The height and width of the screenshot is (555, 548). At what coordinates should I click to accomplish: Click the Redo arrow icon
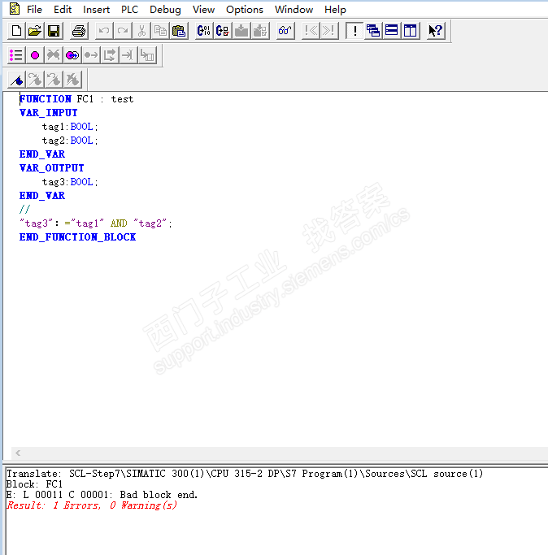[x=123, y=31]
